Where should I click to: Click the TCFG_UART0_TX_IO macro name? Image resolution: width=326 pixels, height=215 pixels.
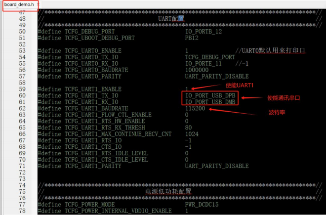coord(91,57)
